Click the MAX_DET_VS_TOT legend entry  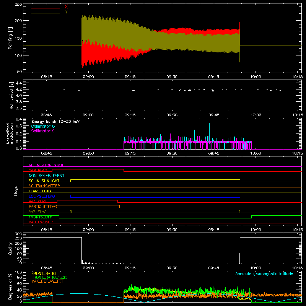coord(47,281)
